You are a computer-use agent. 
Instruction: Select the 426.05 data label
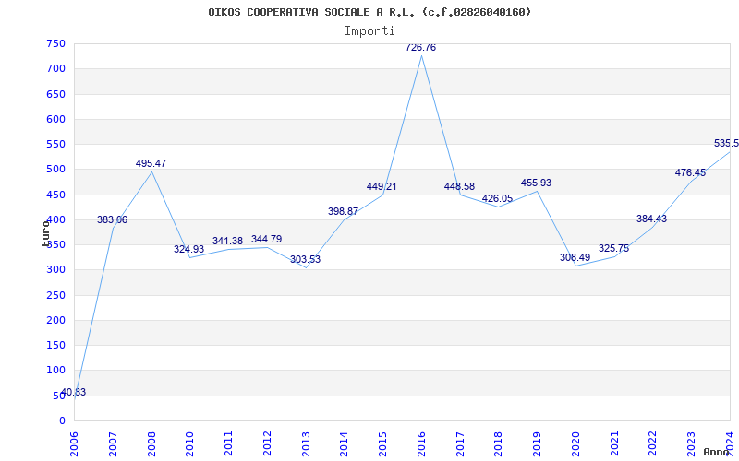click(x=497, y=198)
